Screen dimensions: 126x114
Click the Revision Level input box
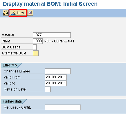point(48,89)
